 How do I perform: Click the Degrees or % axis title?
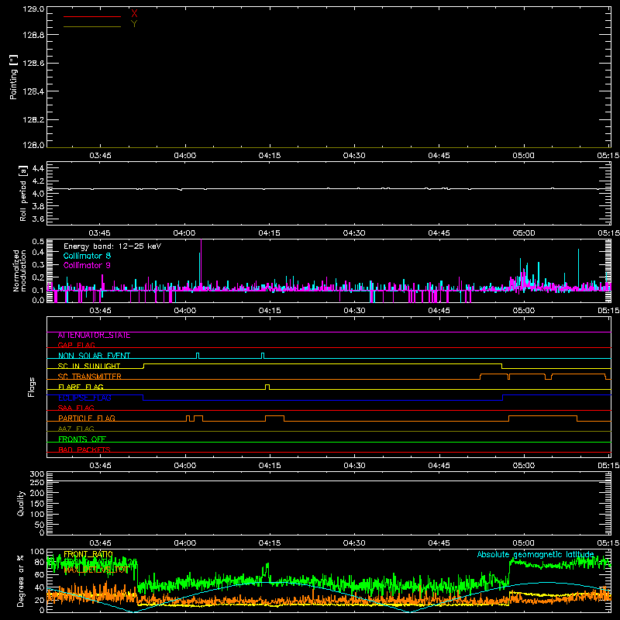click(21, 581)
